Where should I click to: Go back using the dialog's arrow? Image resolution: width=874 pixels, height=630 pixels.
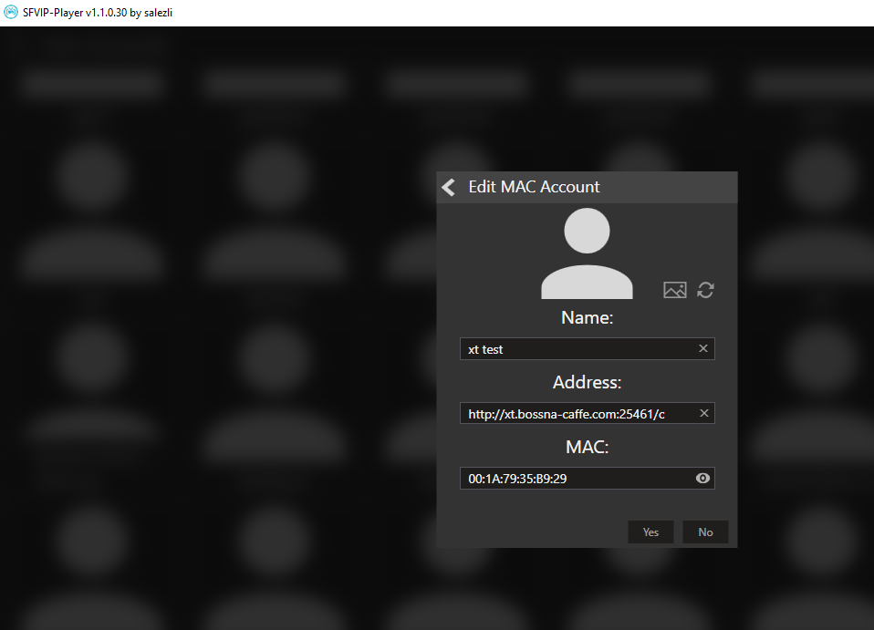tap(449, 187)
